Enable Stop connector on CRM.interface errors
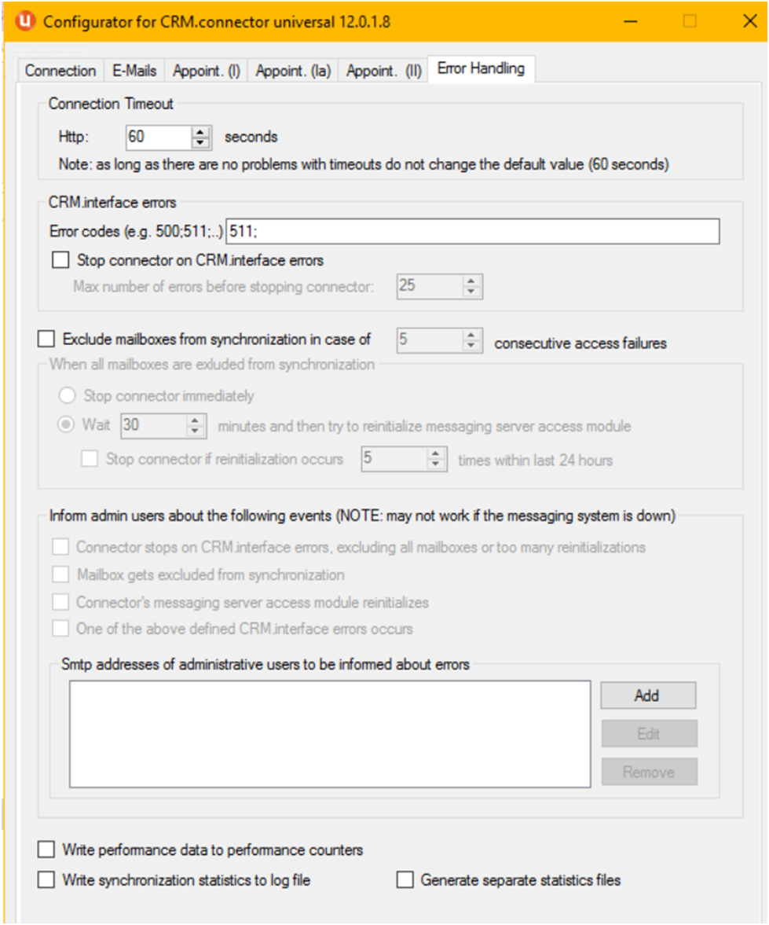 tap(60, 260)
